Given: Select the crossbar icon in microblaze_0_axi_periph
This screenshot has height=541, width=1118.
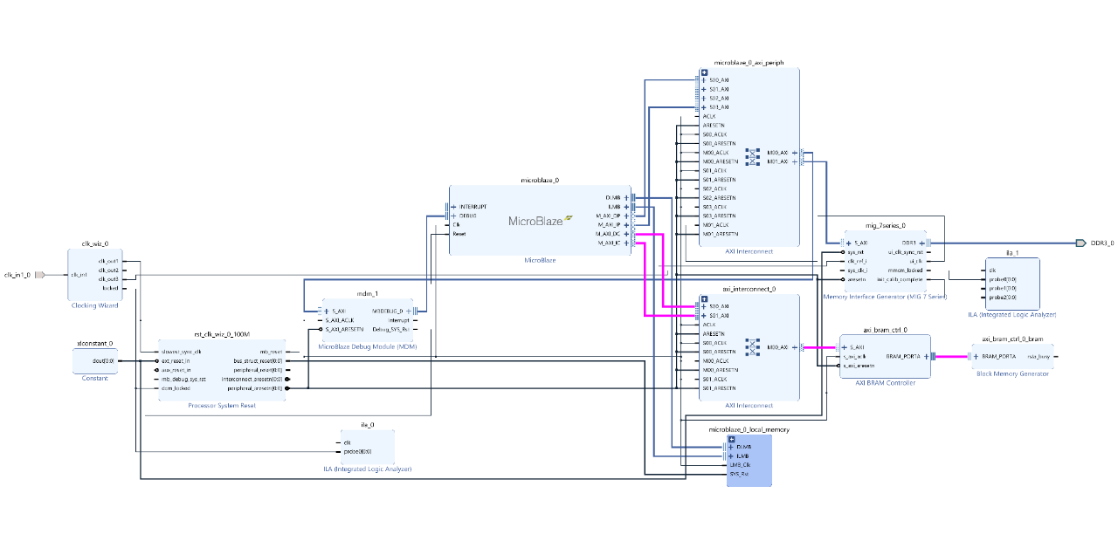Looking at the screenshot, I should pos(753,157).
